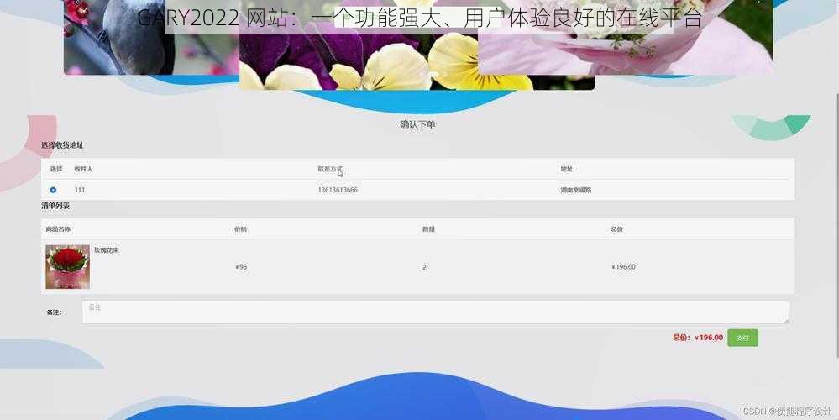839x420 pixels.
Task: Click the 数量 column header
Action: tap(428, 229)
